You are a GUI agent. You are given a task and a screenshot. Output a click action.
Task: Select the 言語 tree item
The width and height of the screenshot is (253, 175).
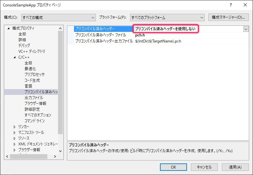point(28,86)
